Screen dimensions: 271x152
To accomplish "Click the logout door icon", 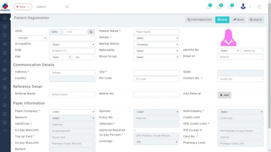I will click(x=259, y=7).
